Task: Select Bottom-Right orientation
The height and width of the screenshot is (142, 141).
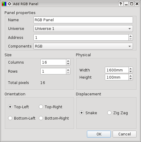Action: tap(54, 118)
